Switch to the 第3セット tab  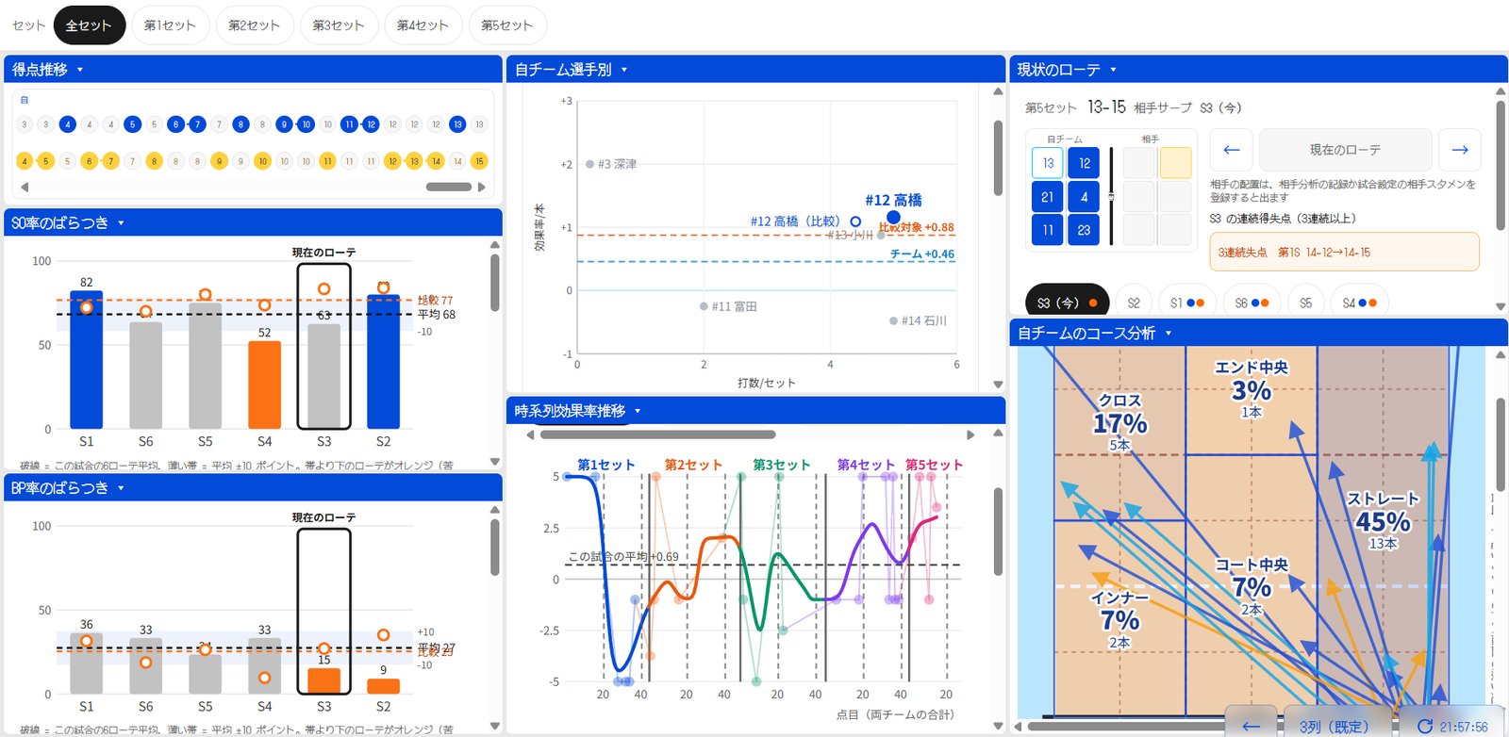[339, 25]
